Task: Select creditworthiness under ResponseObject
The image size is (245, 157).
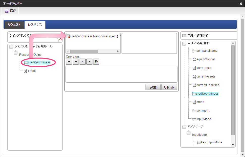Action: click(x=39, y=62)
